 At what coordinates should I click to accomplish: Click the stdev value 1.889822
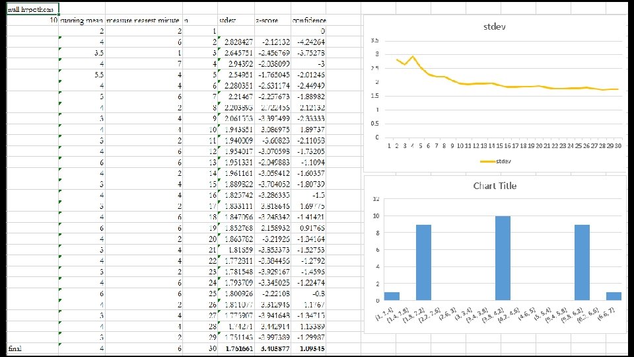point(236,184)
